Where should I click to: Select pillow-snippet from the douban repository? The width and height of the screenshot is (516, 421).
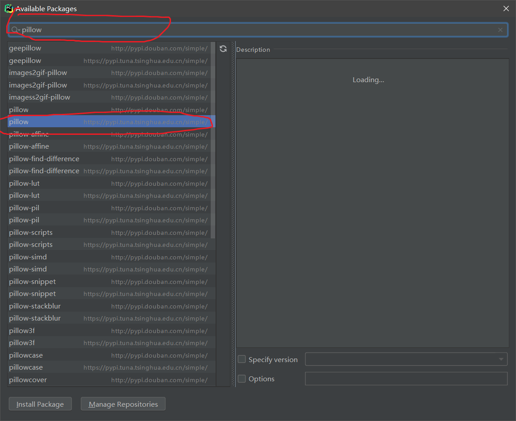(111, 281)
